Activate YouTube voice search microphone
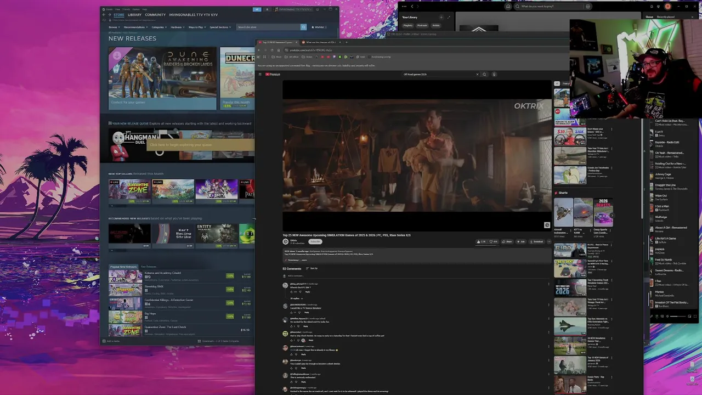 (x=494, y=74)
